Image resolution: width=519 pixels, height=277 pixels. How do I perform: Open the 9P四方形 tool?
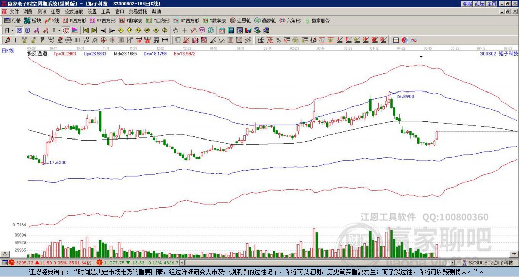(103, 20)
